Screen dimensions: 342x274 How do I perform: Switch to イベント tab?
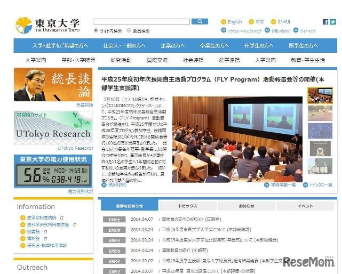point(305,206)
